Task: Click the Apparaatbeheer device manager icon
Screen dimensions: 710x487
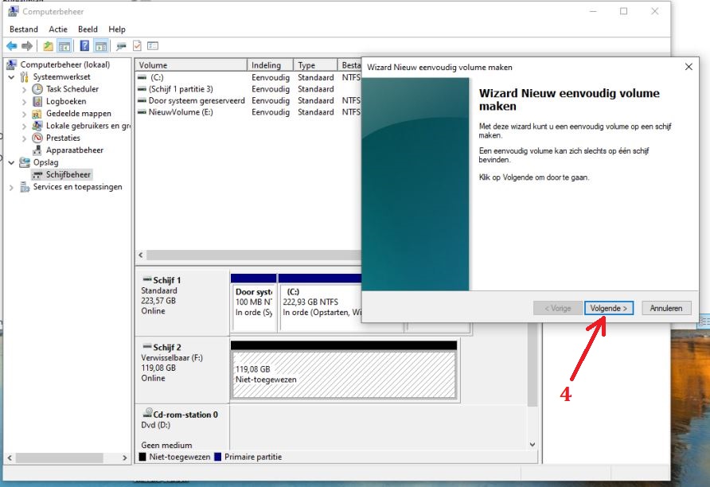Action: [x=37, y=150]
